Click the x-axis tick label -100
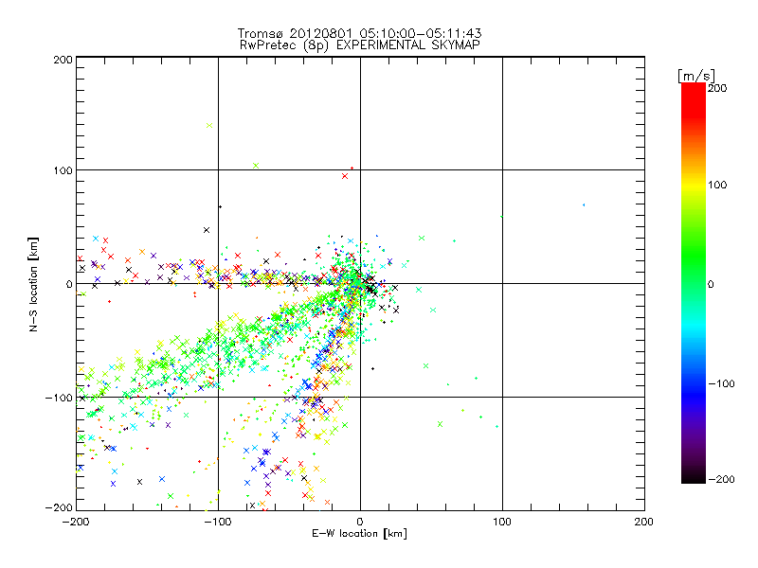Image resolution: width=758 pixels, height=568 pixels. pyautogui.click(x=218, y=522)
